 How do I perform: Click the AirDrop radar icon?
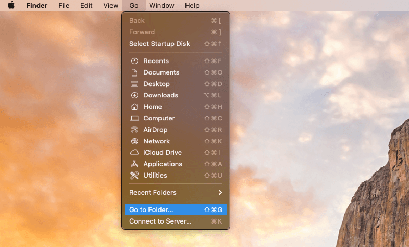[x=134, y=130]
